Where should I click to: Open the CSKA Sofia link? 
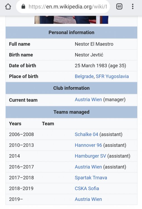click(87, 188)
